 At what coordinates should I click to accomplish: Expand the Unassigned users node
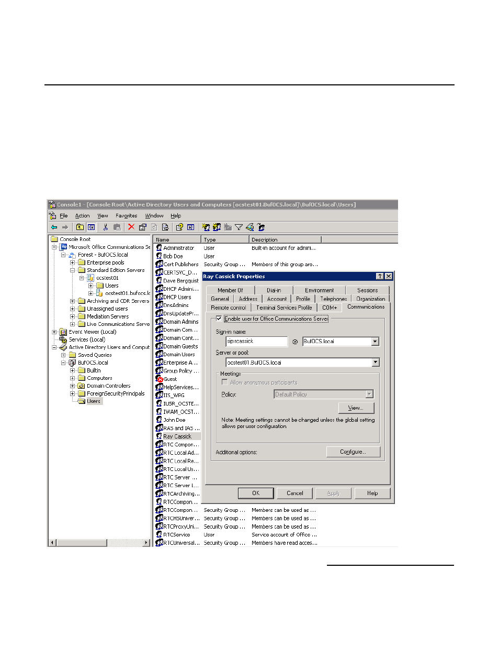coord(73,309)
